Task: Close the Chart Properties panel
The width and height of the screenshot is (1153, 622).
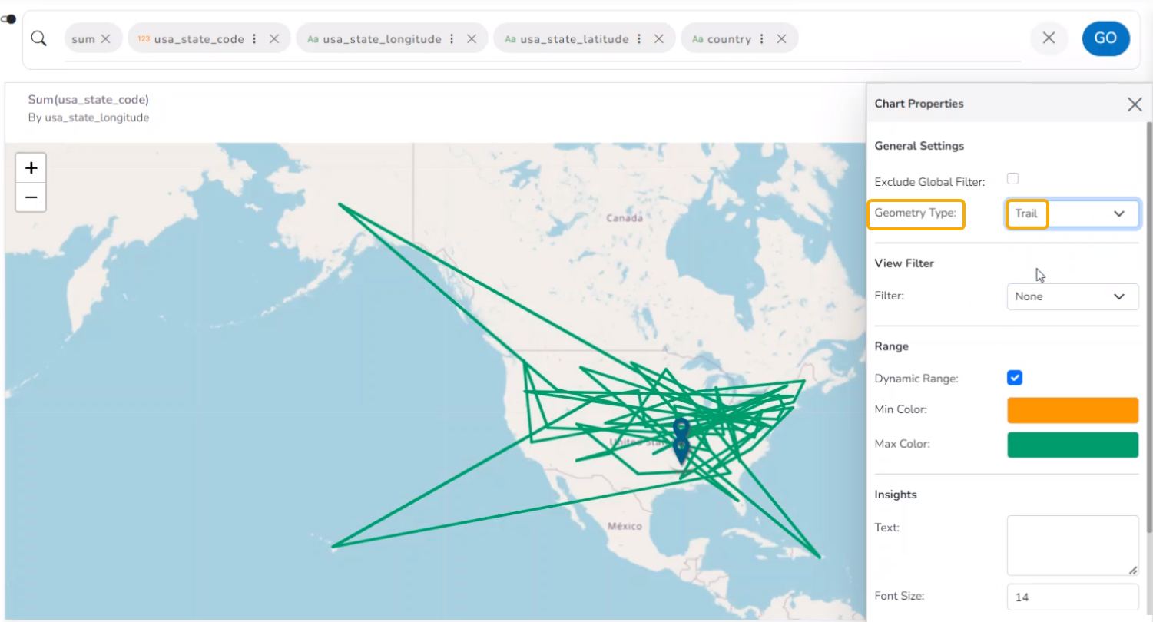Action: click(1134, 104)
